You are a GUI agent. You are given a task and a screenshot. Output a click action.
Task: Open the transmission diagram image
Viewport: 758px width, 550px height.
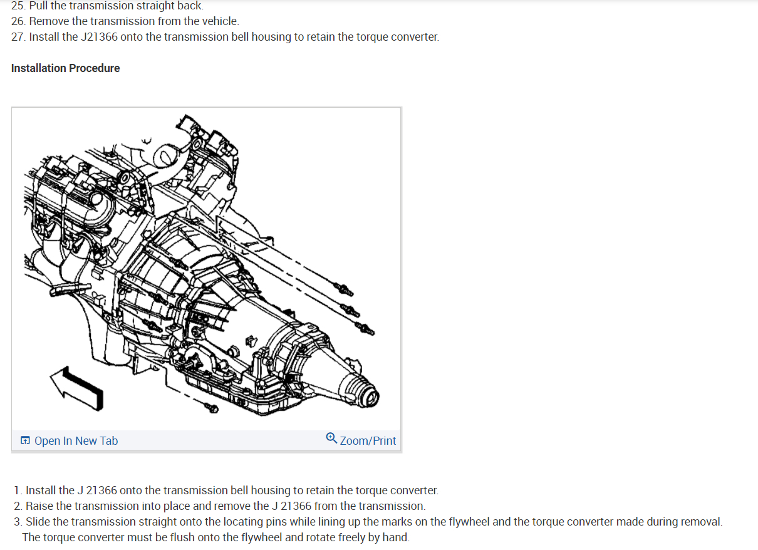[206, 269]
